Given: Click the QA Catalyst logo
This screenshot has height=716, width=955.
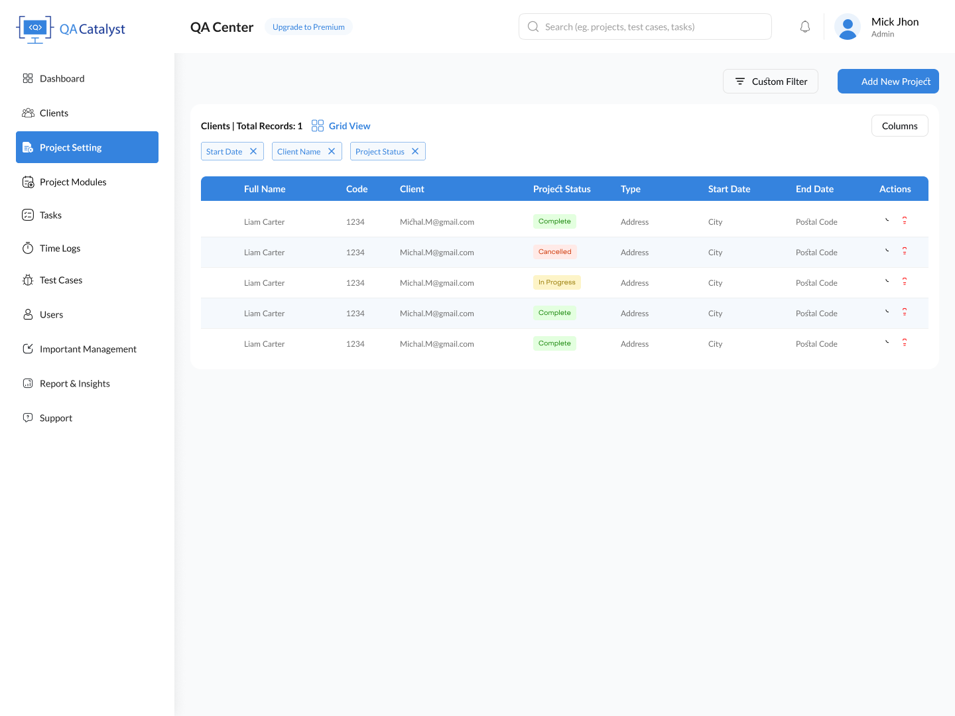Looking at the screenshot, I should [70, 29].
